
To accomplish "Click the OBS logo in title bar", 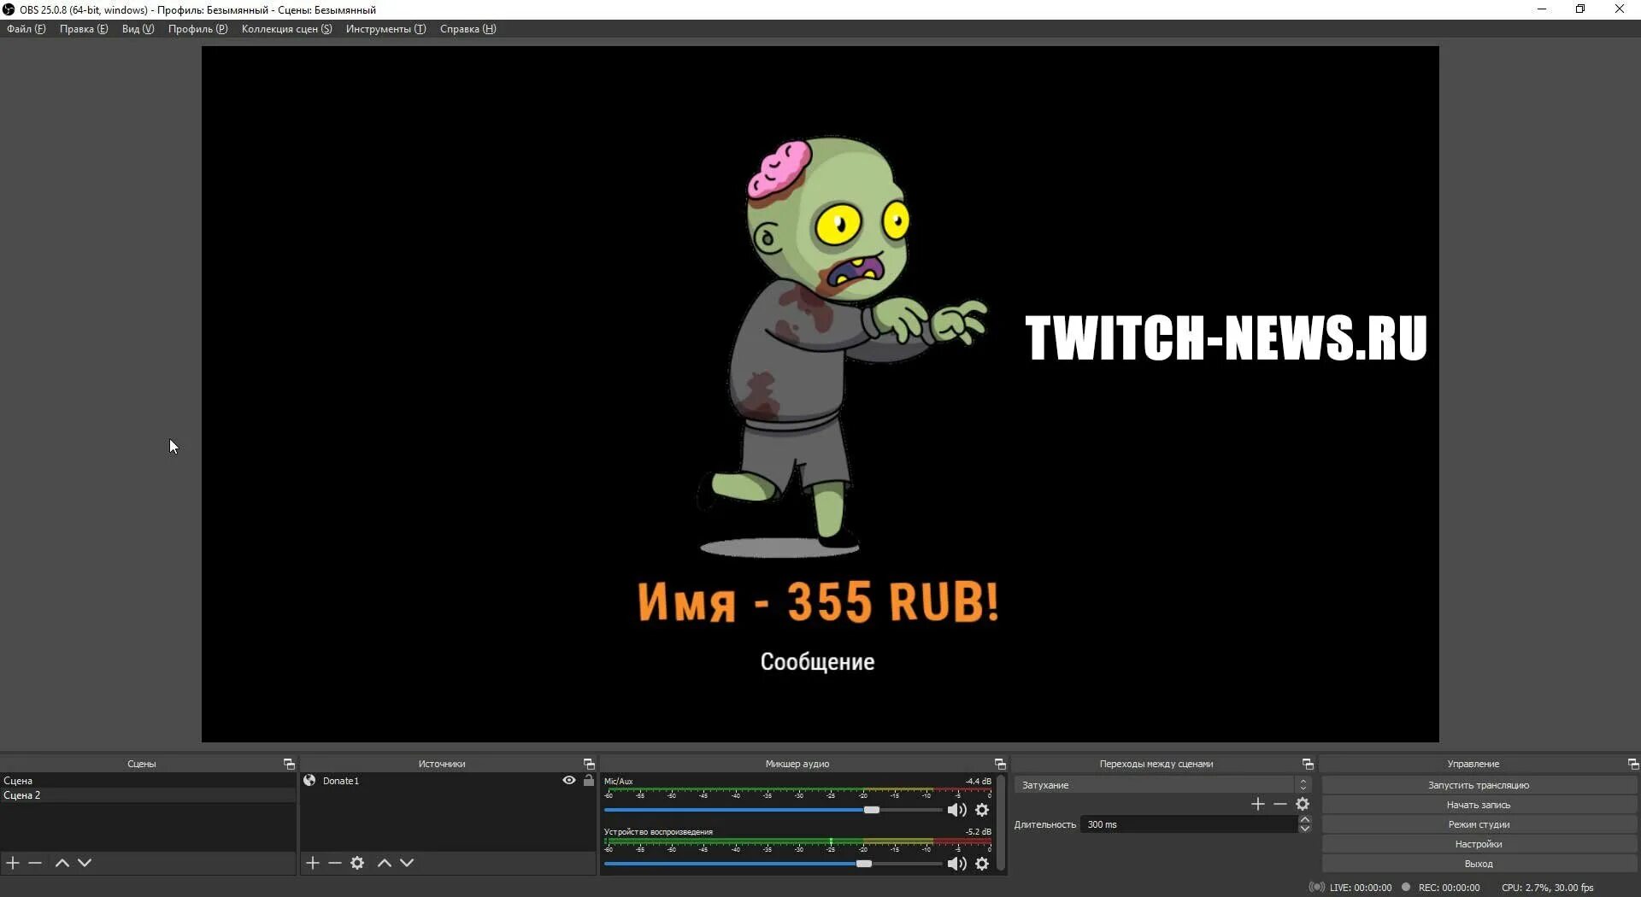I will click(x=9, y=9).
